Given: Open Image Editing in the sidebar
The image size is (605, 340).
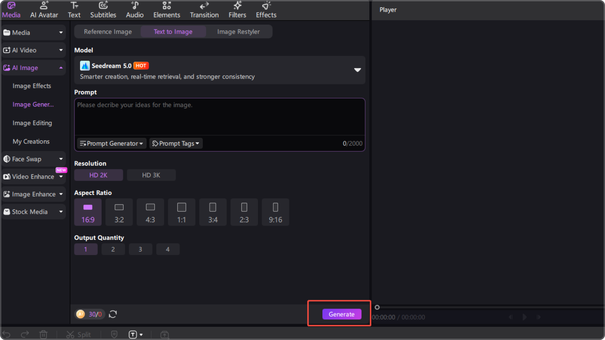Looking at the screenshot, I should 32,123.
